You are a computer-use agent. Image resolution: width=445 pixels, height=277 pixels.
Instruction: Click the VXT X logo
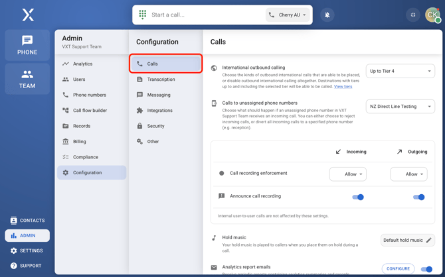pos(28,15)
